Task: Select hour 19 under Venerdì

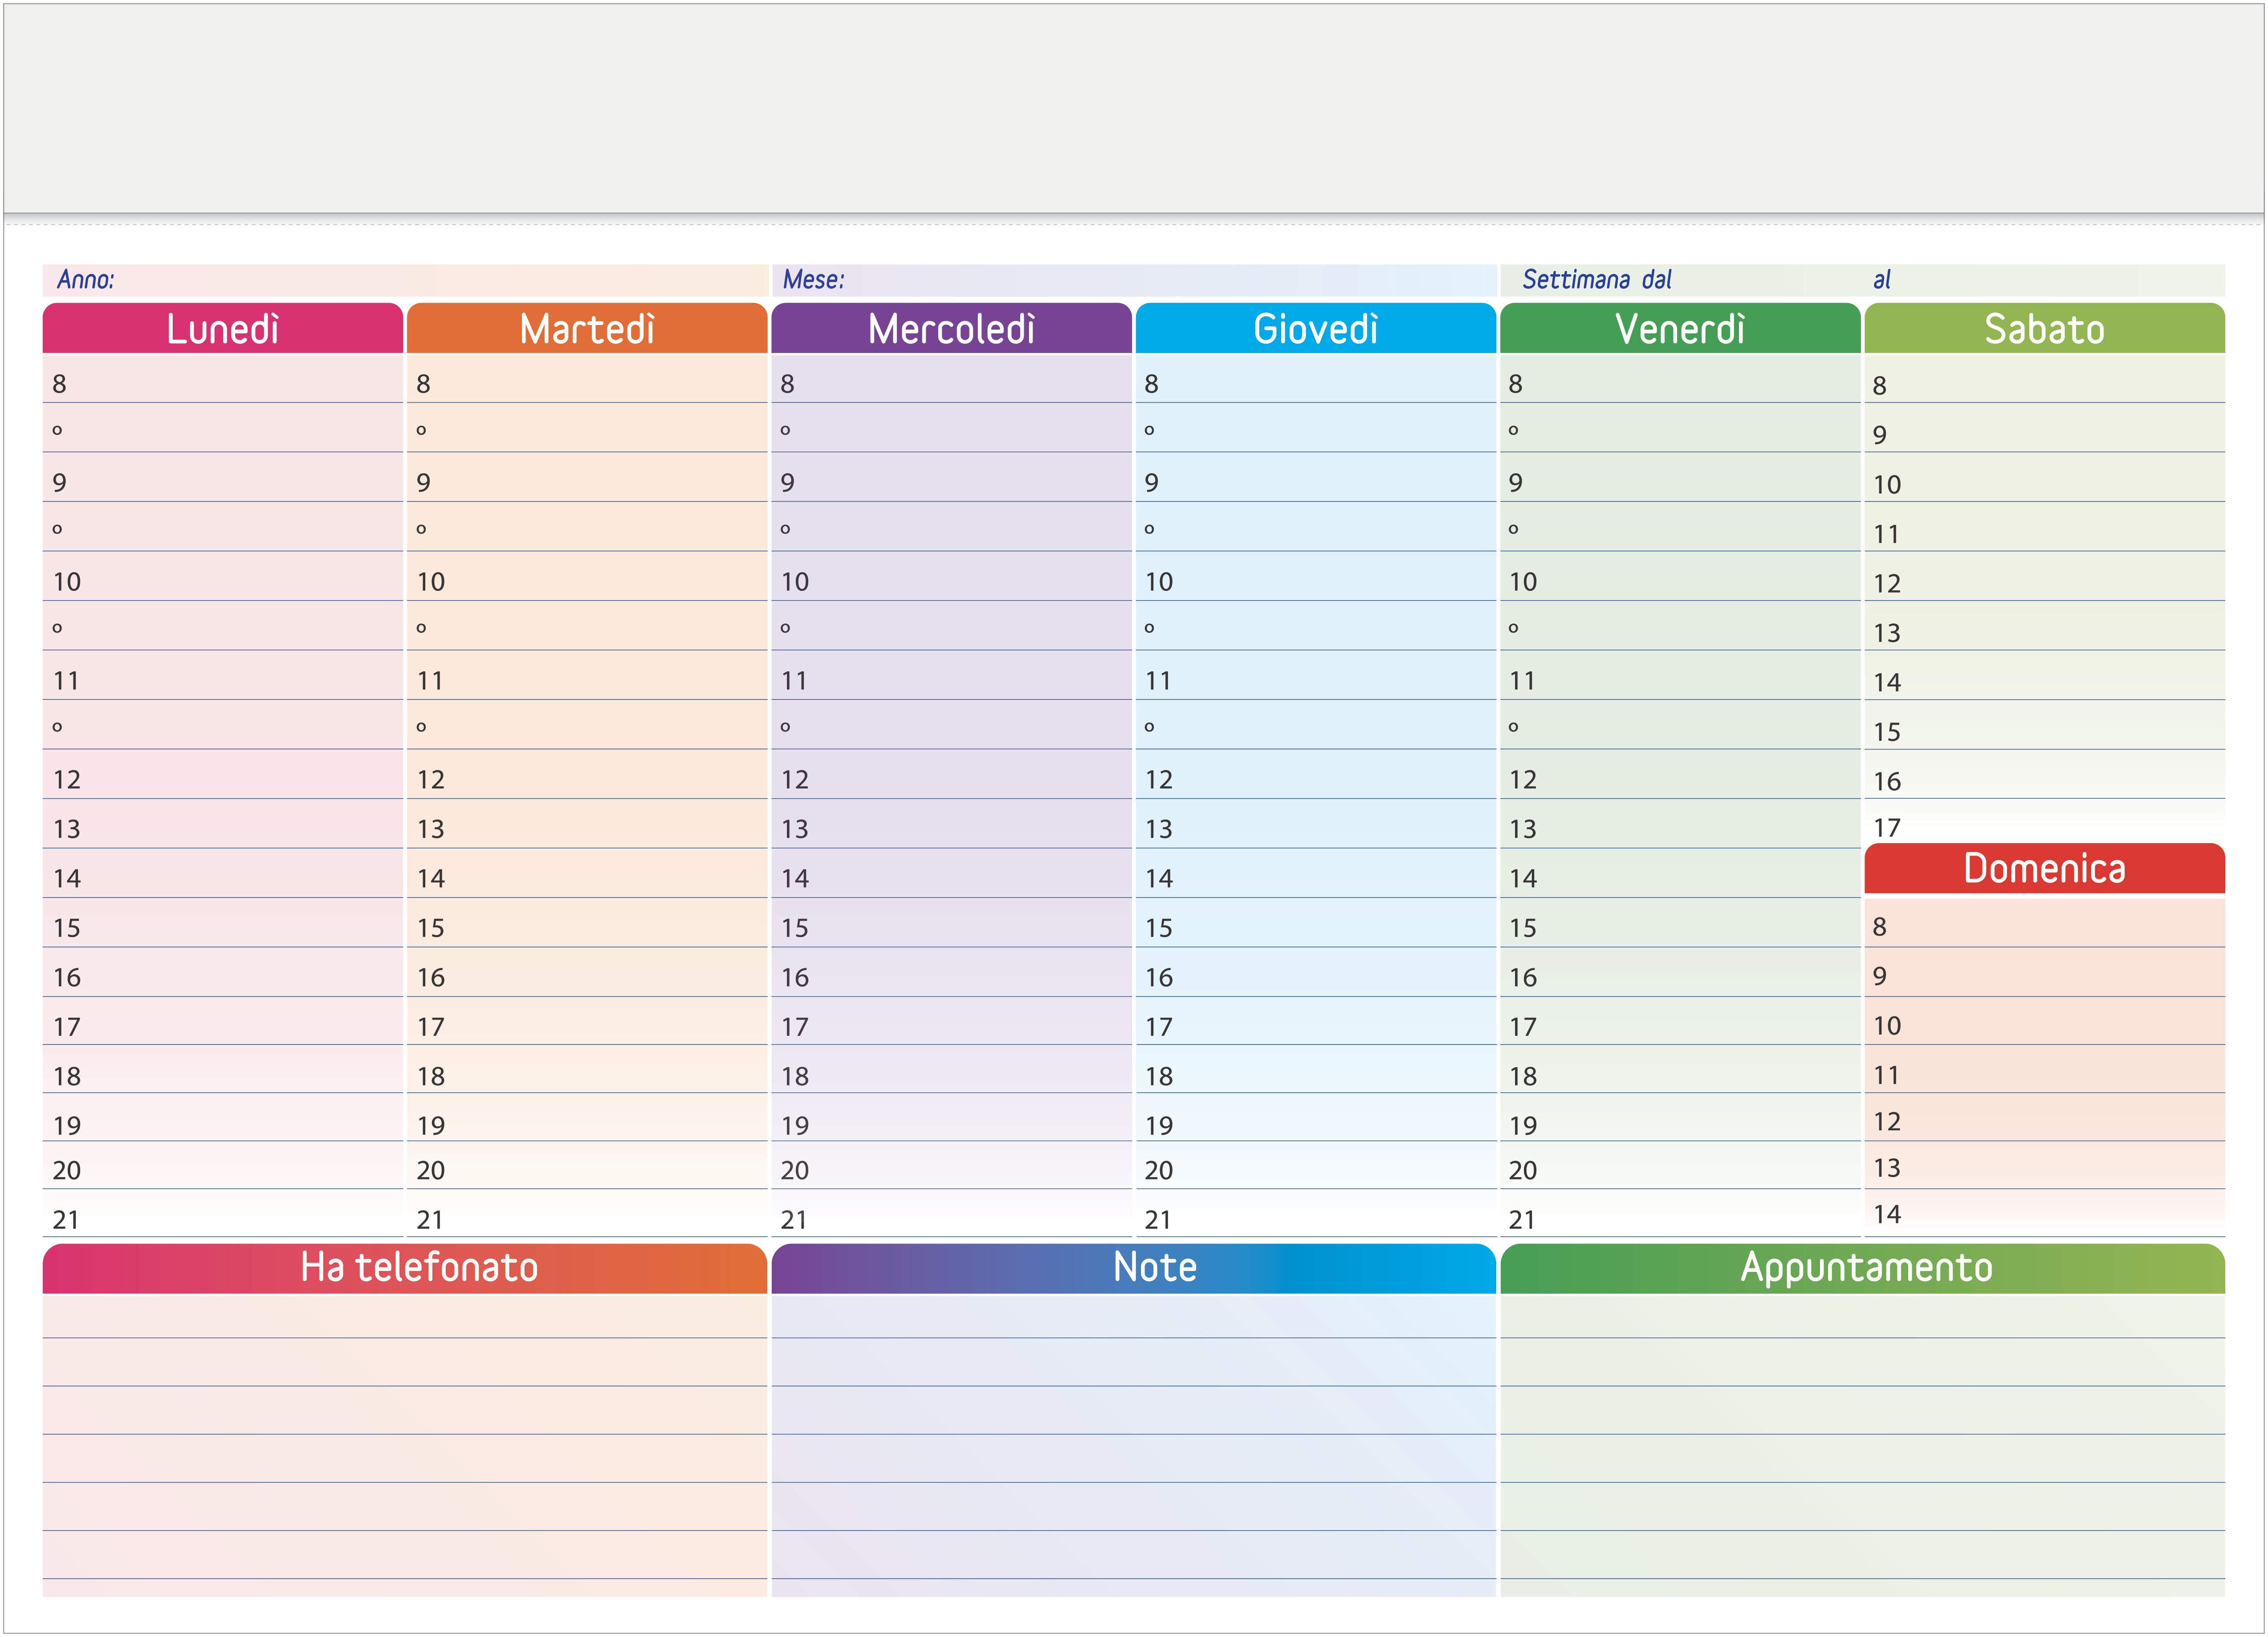Action: pos(1680,1118)
